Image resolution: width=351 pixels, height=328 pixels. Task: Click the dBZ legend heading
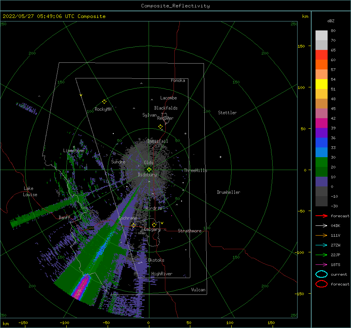pyautogui.click(x=331, y=21)
